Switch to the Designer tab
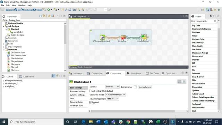This screenshot has height=125, width=222. (73, 67)
